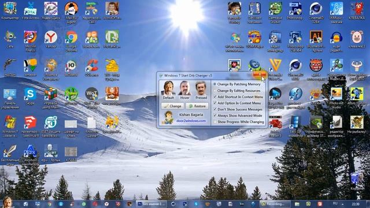Open Mail.Ru Agent desktop shortcut
Screen dimensions: 370x208
coord(71,13)
